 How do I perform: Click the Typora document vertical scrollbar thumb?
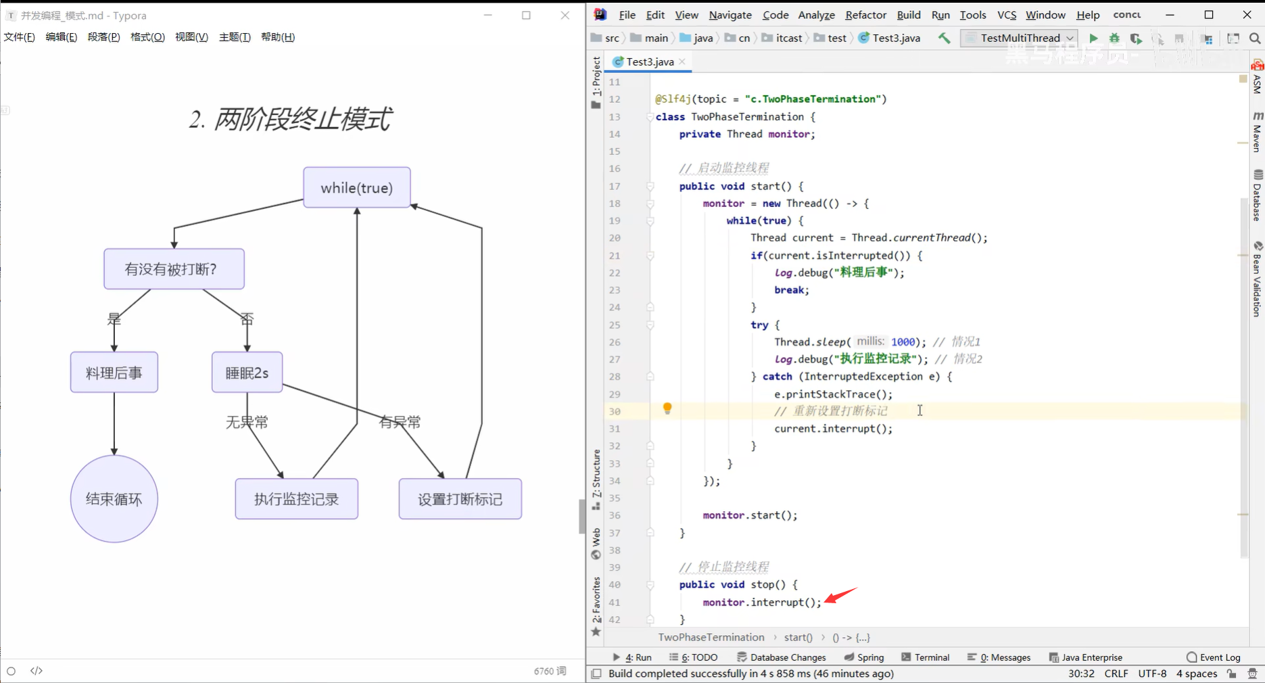click(582, 516)
